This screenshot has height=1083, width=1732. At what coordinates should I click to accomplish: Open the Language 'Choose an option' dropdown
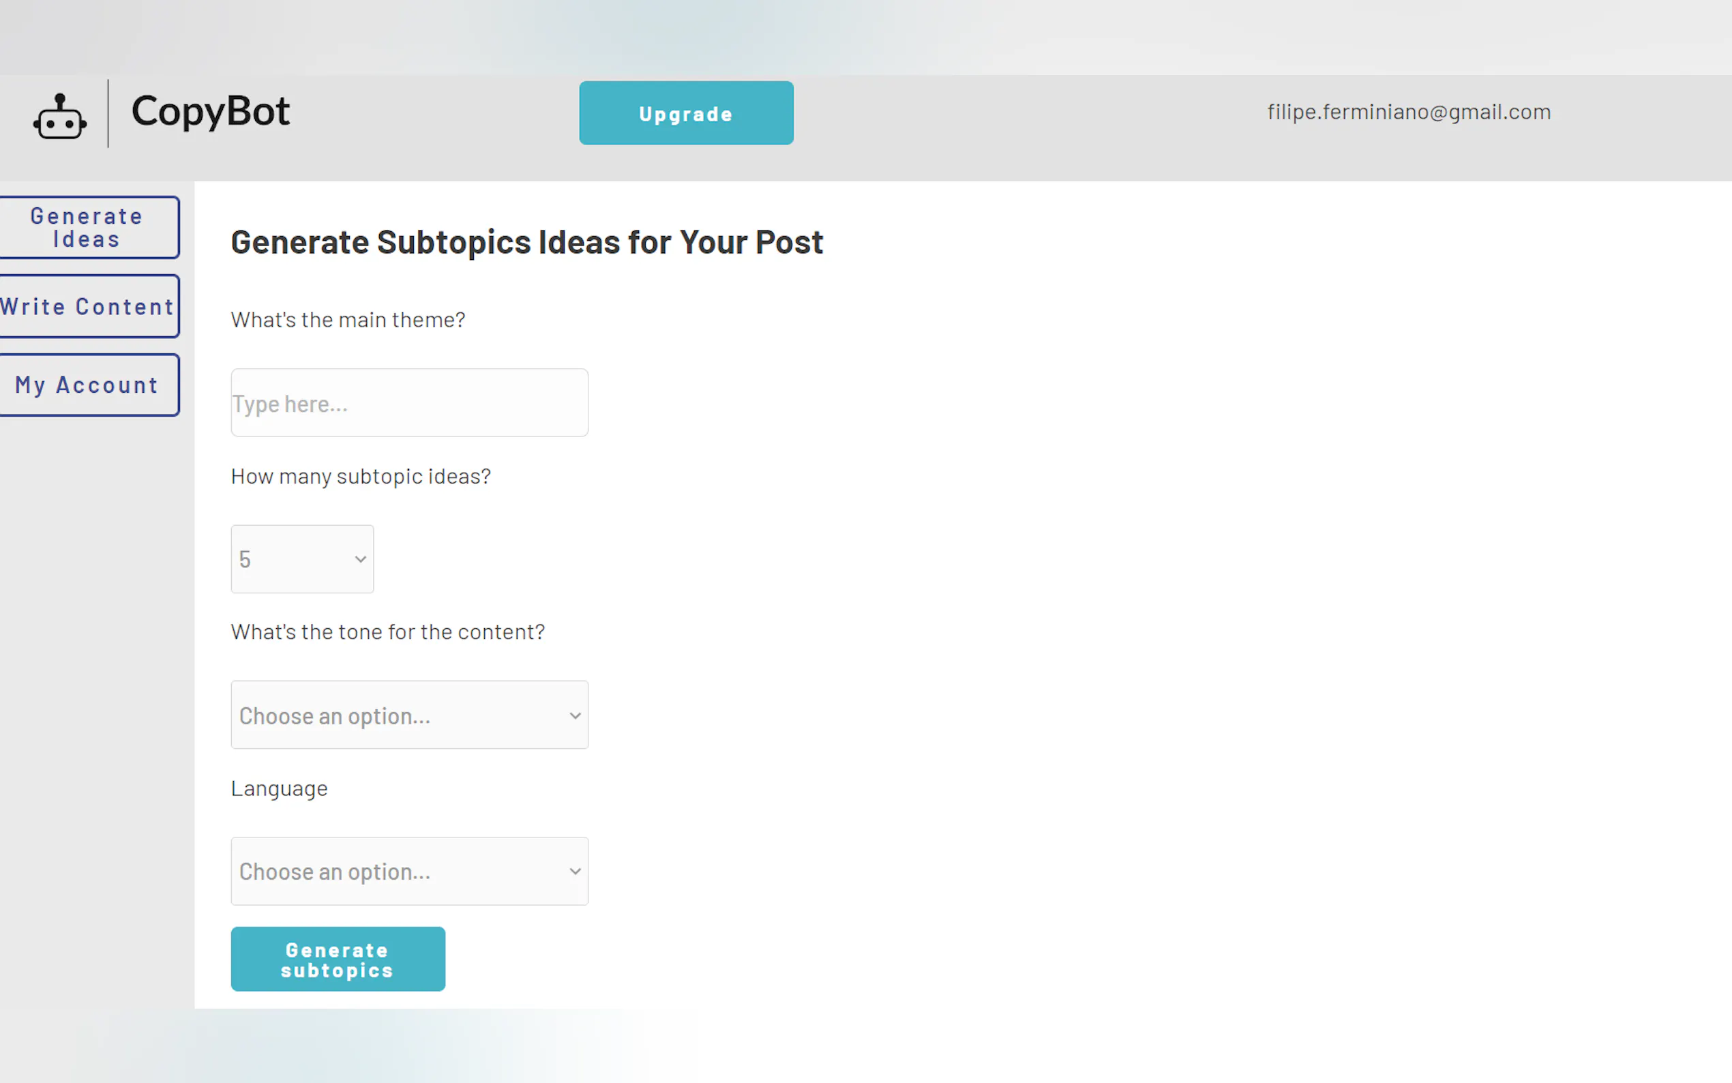[x=409, y=872]
